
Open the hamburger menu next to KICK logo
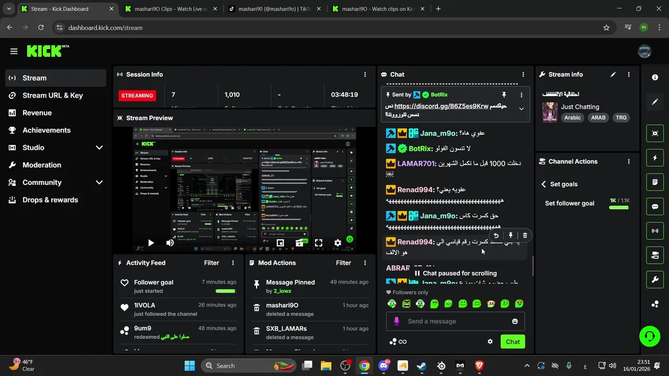[x=14, y=51]
